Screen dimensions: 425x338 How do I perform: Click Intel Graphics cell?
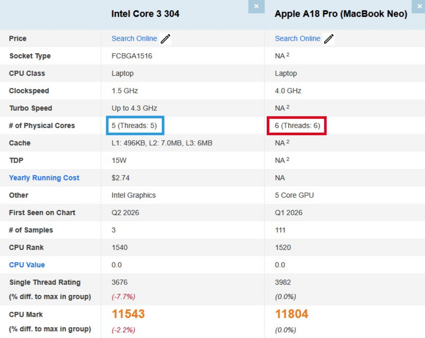133,195
